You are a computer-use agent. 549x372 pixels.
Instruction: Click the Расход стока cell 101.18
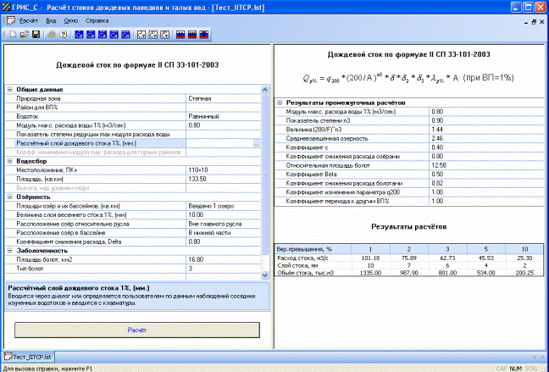tap(370, 258)
